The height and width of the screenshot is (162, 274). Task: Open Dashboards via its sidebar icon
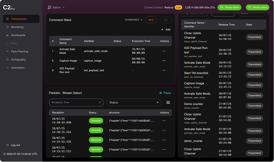[7, 35]
